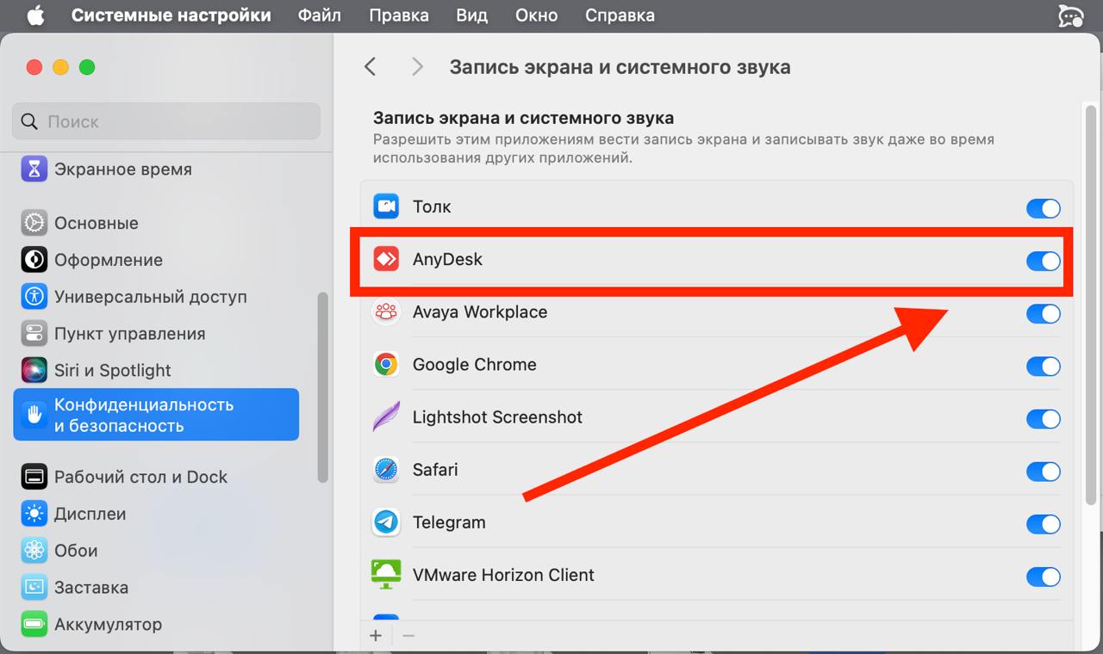Click the Рабочий стол и Dock icon
The width and height of the screenshot is (1103, 654).
pyautogui.click(x=34, y=477)
